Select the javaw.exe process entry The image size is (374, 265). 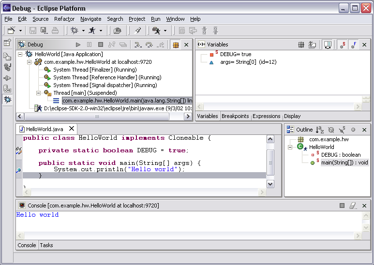coord(118,108)
